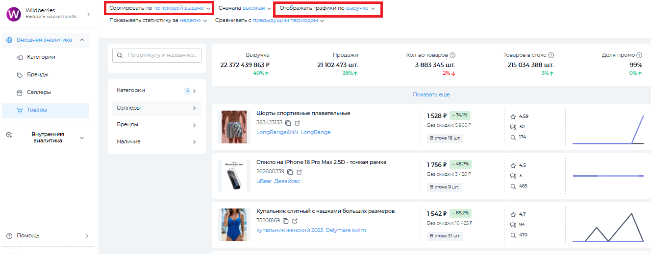
Task: Open the iPhone glass product via external link icon
Action: coord(299,172)
